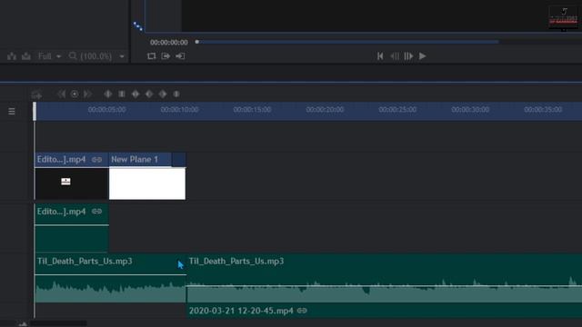Click the picture-in-picture thumbnail in viewer corner
Image resolution: width=582 pixels, height=327 pixels.
[564, 17]
